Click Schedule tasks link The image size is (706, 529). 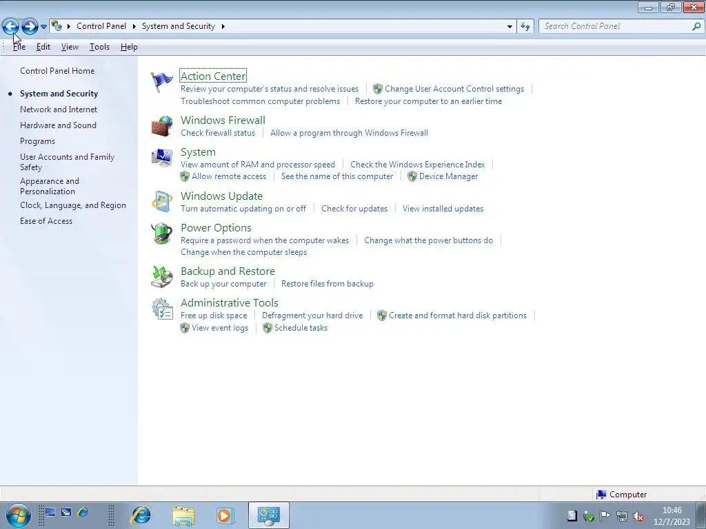(x=301, y=328)
